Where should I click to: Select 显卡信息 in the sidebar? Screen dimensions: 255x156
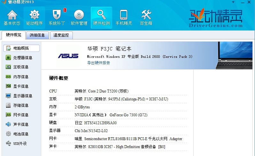pos(21,86)
